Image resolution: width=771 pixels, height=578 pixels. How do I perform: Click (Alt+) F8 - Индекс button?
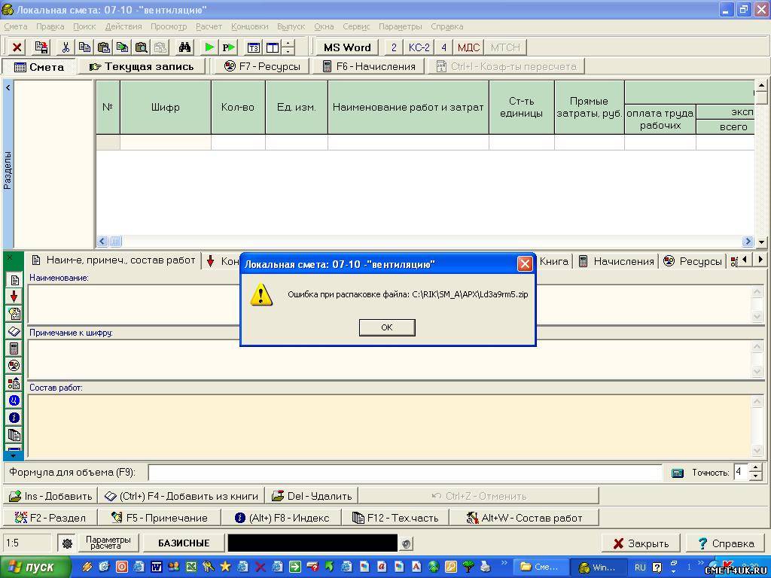[282, 518]
